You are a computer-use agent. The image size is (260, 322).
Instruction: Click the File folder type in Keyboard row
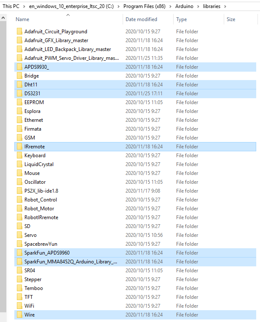pos(187,156)
